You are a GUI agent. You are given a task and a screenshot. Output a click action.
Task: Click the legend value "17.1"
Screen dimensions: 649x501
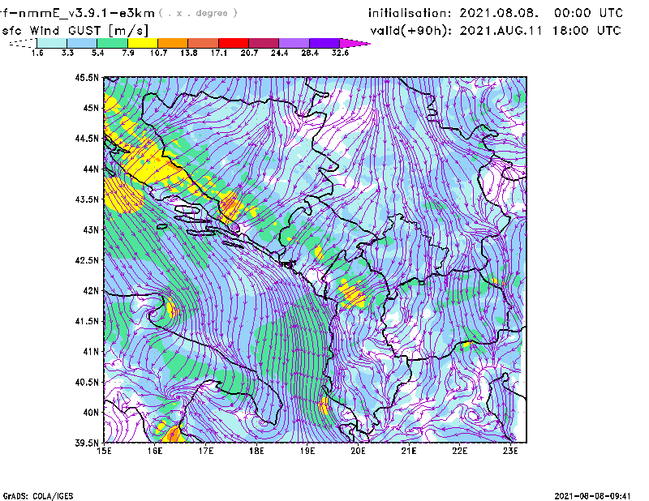tap(219, 53)
